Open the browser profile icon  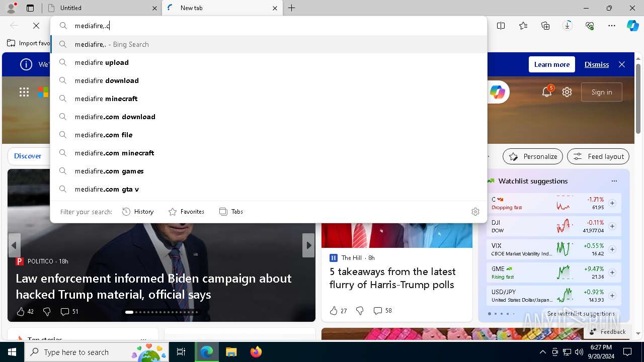[11, 8]
